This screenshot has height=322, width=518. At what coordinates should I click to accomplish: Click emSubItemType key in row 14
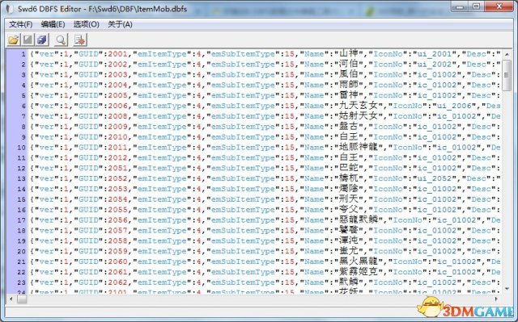[x=243, y=189]
